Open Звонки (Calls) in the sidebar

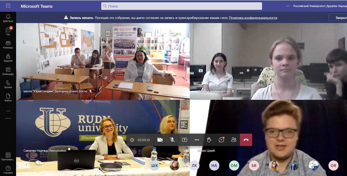(x=8, y=84)
